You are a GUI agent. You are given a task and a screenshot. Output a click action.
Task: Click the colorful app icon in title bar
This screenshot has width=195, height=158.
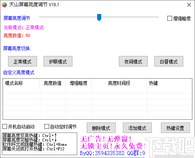tap(4, 5)
